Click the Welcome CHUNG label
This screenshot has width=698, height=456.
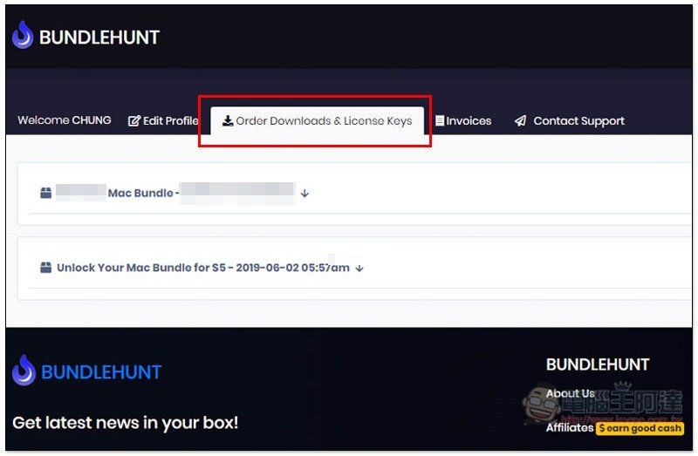[65, 120]
